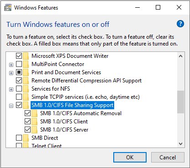190x168 pixels.
Task: Click the folder icon beside SMB Direct
Action: click(x=26, y=138)
